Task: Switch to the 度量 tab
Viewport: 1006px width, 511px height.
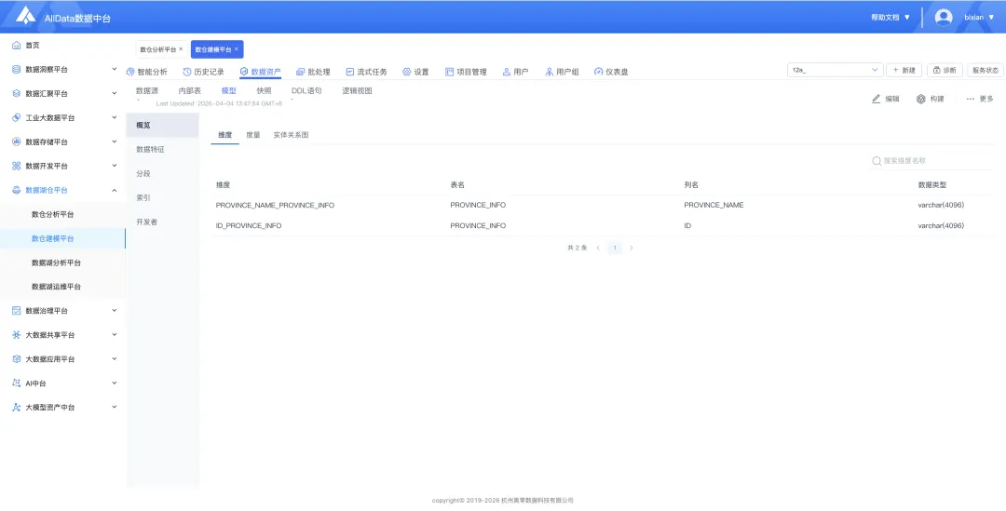Action: [x=253, y=135]
